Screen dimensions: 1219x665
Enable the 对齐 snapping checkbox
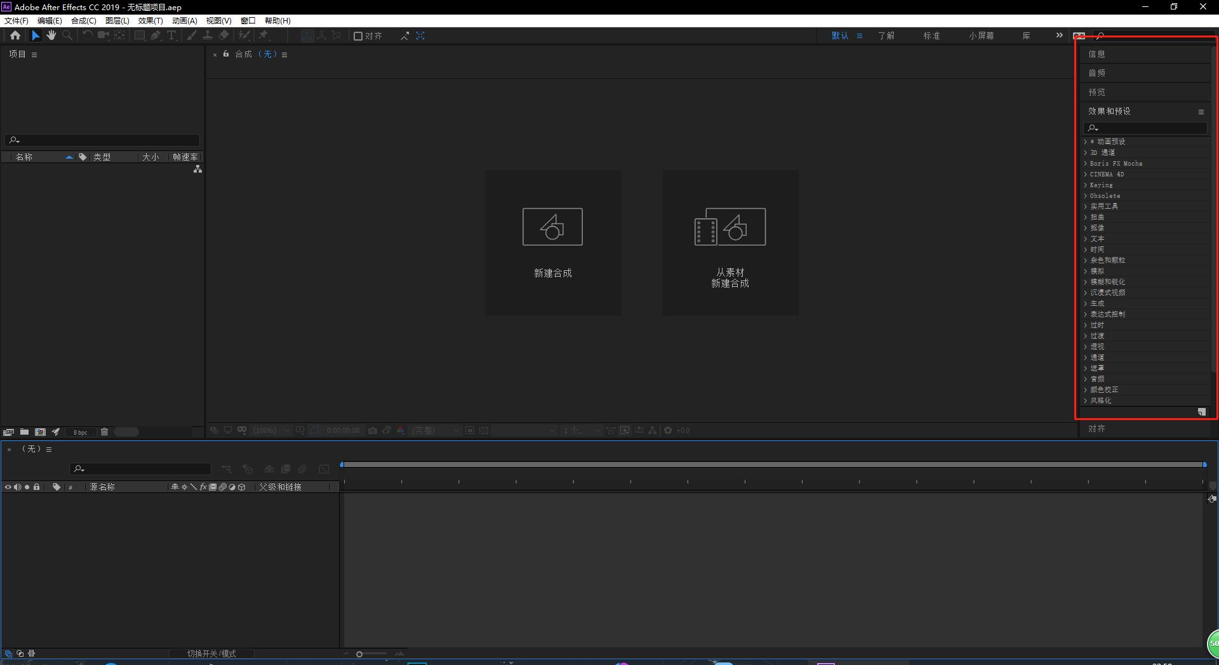pyautogui.click(x=358, y=36)
